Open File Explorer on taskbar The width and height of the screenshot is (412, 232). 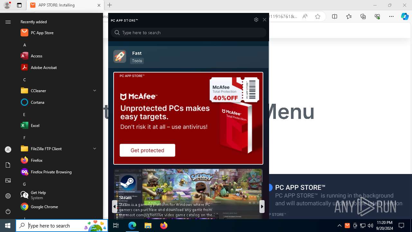(x=148, y=226)
